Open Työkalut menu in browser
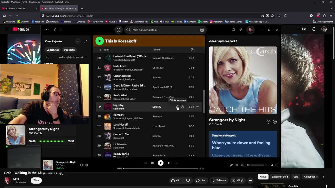This screenshot has height=188, width=335. [59, 2]
